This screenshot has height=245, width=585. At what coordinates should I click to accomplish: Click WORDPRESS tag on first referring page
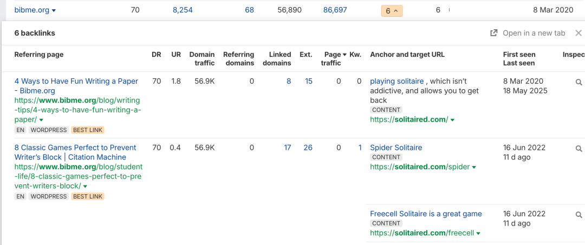point(49,130)
